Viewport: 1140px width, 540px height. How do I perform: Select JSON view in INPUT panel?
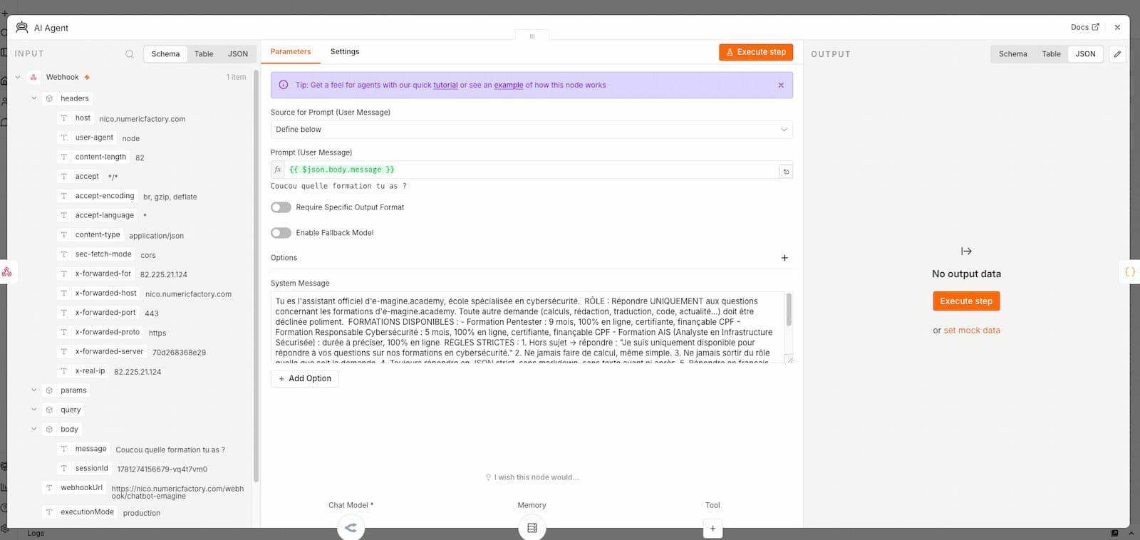pyautogui.click(x=238, y=54)
